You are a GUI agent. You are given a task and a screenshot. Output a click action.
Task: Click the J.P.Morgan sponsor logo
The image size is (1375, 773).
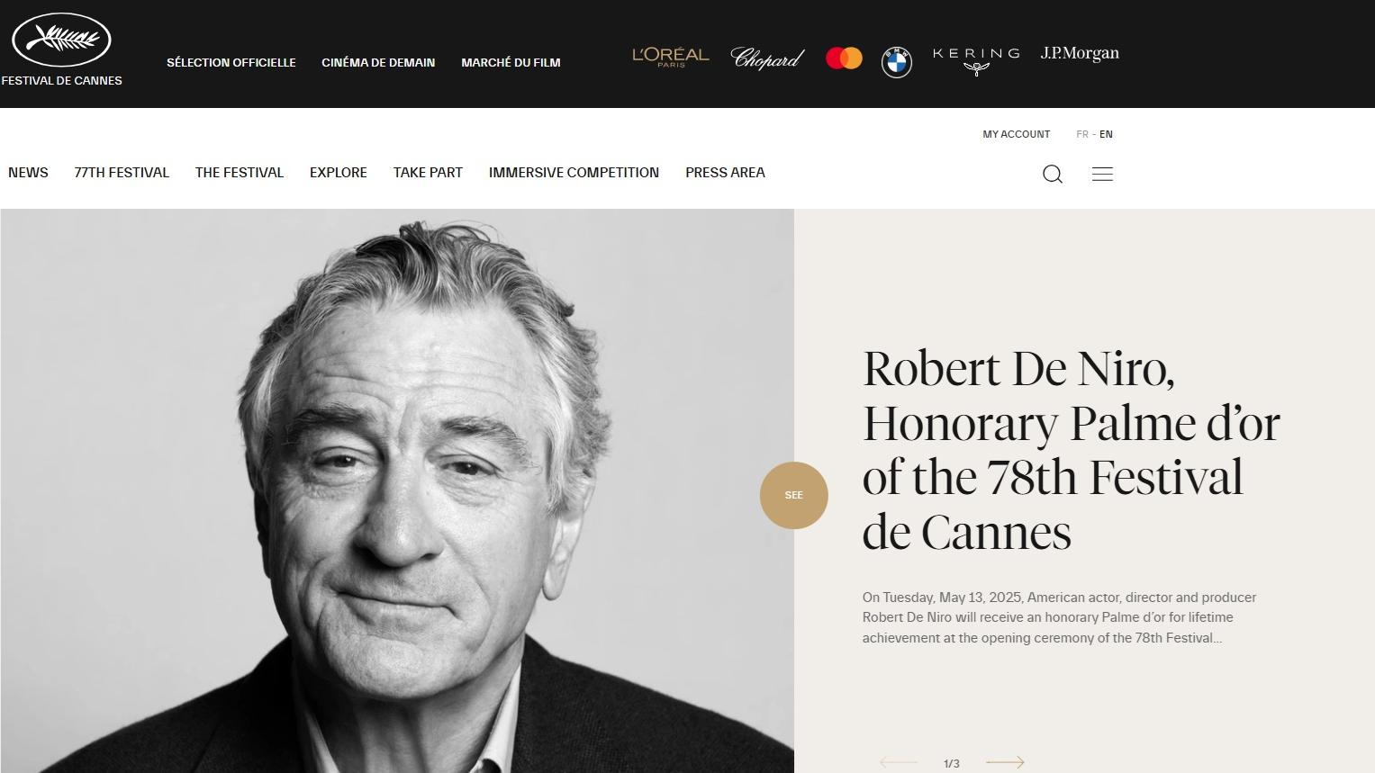[1080, 53]
